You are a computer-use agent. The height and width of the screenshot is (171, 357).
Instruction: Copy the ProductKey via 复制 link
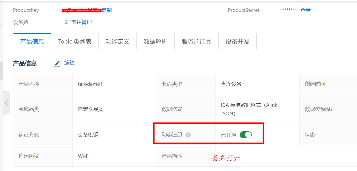pos(107,10)
